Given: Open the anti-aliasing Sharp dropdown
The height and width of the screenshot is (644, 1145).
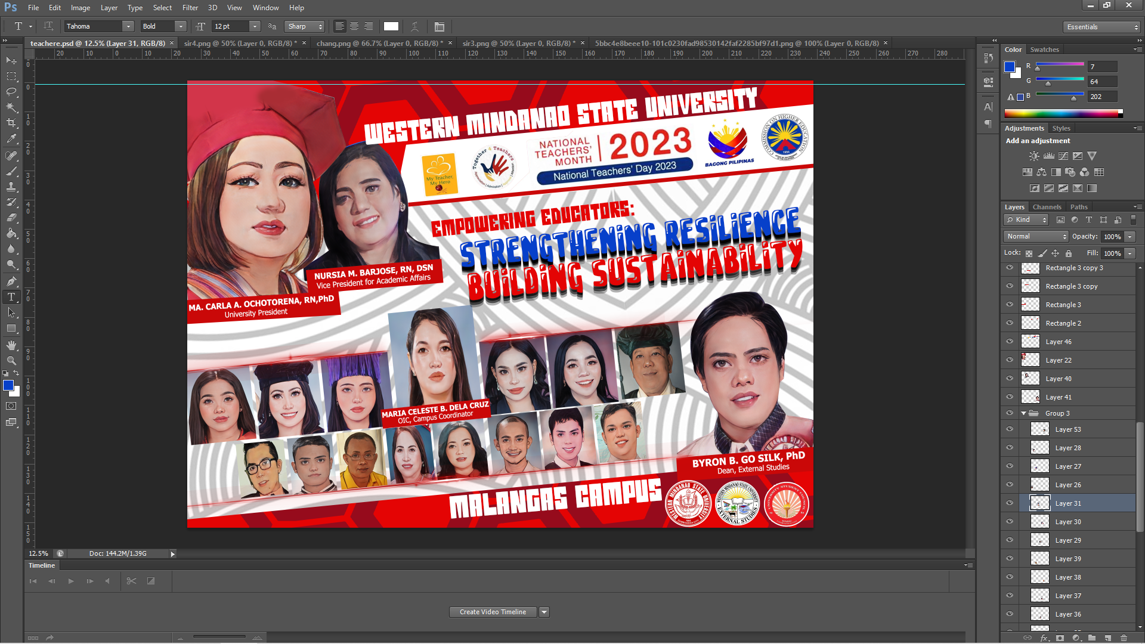Looking at the screenshot, I should pos(305,27).
